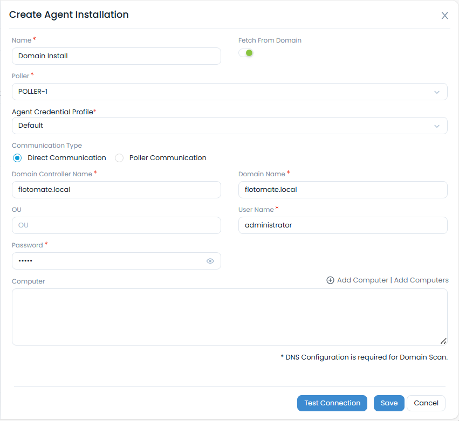Save the agent installation
The image size is (459, 421).
389,403
